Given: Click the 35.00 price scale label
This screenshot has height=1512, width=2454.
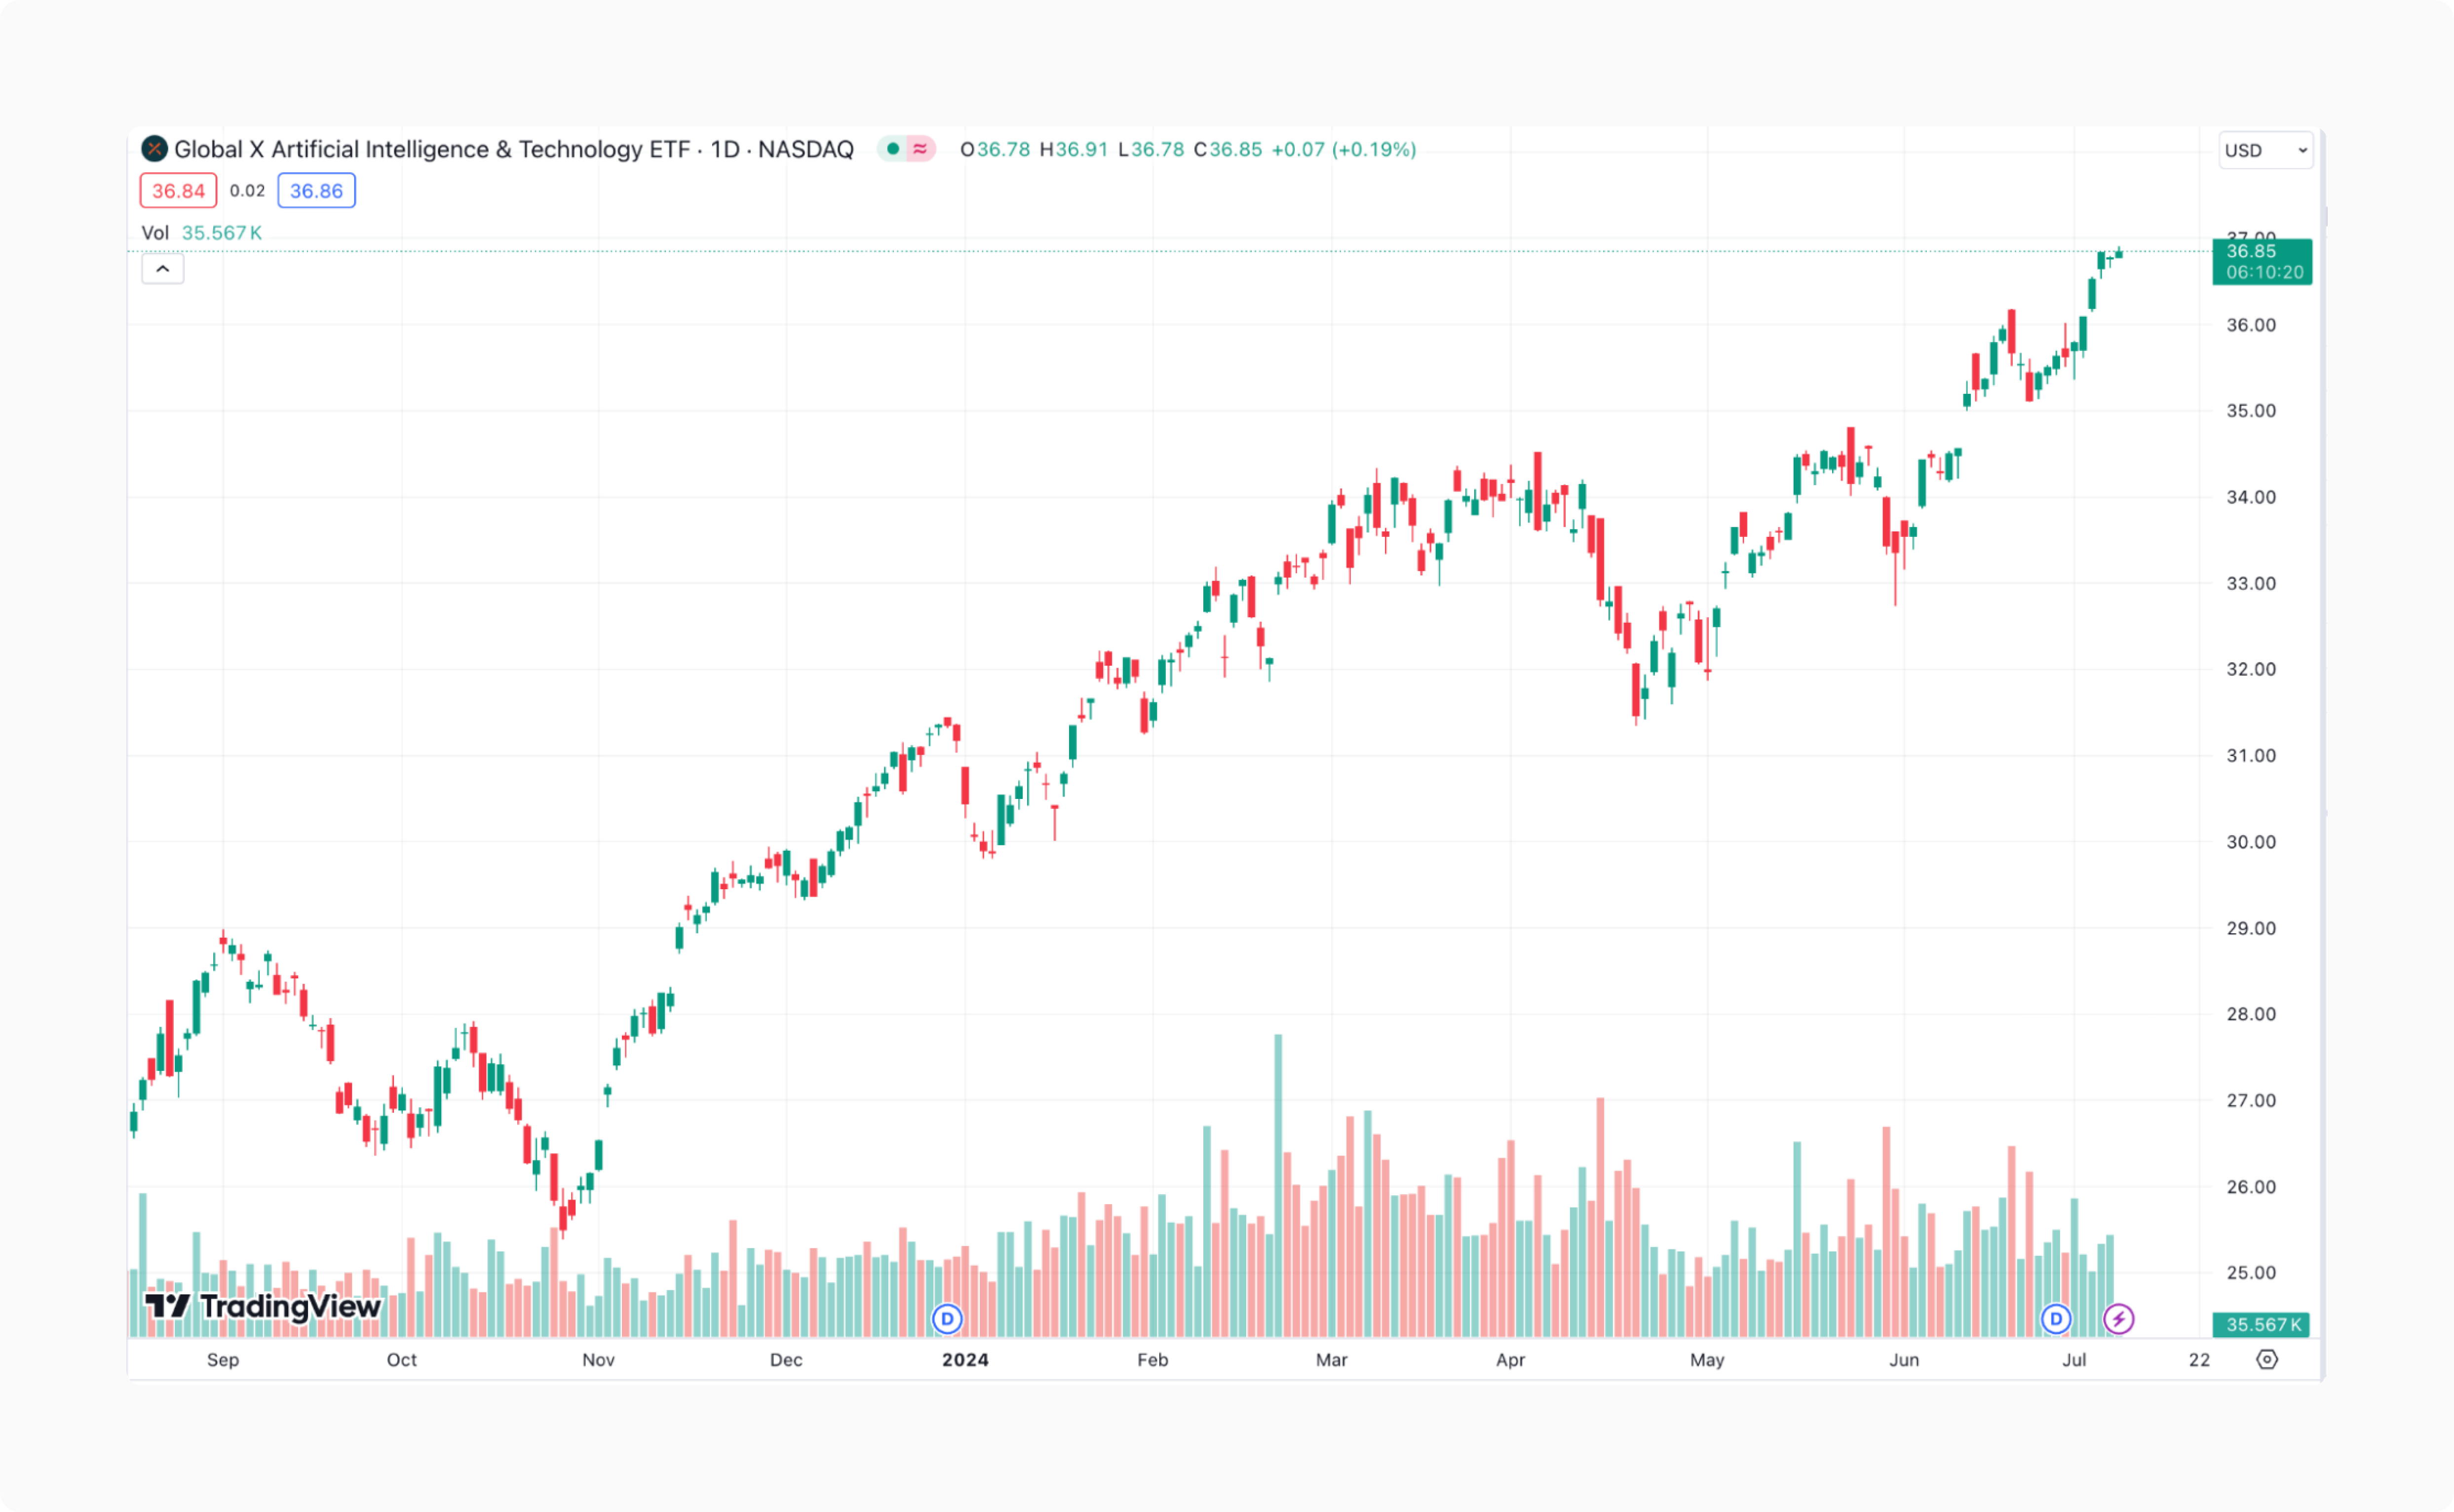Looking at the screenshot, I should [x=2251, y=411].
